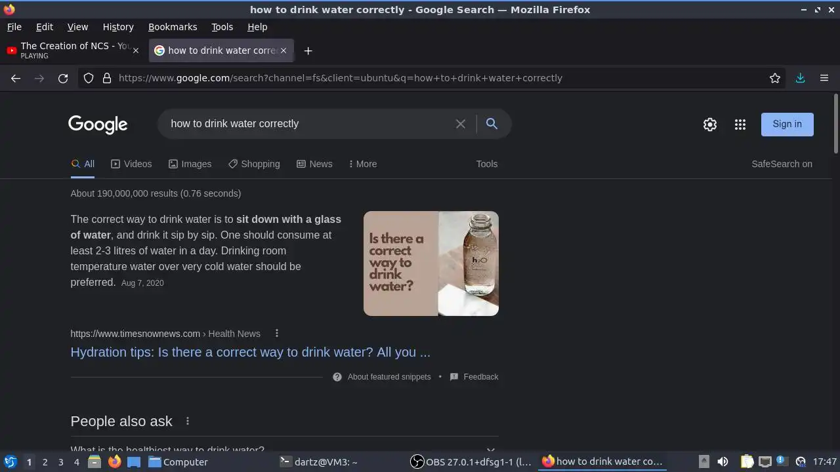This screenshot has width=840, height=472.
Task: Open the Tools menu in menu bar
Action: tap(222, 27)
